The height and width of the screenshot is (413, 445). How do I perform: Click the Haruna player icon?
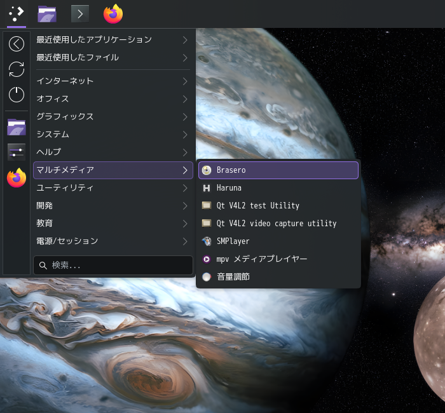tap(207, 188)
